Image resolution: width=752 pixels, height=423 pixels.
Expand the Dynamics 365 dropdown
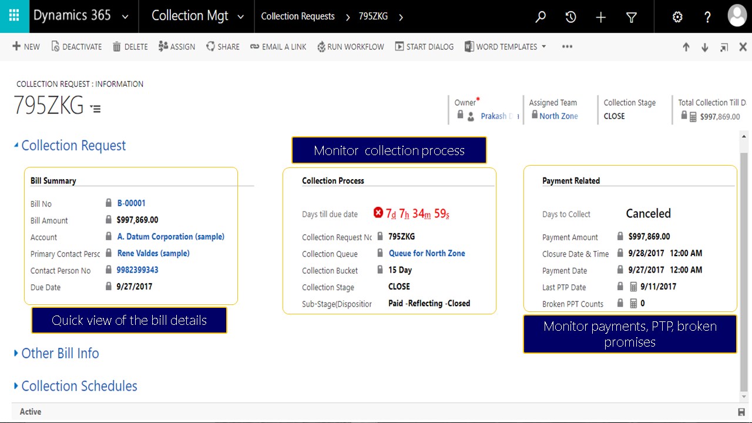[125, 16]
